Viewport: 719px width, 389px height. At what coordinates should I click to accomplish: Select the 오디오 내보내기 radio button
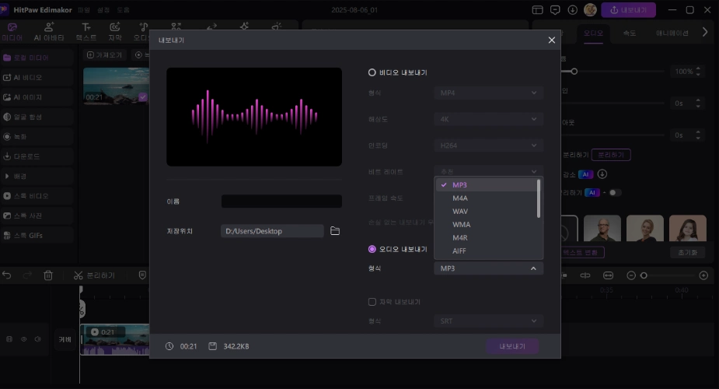(x=372, y=249)
